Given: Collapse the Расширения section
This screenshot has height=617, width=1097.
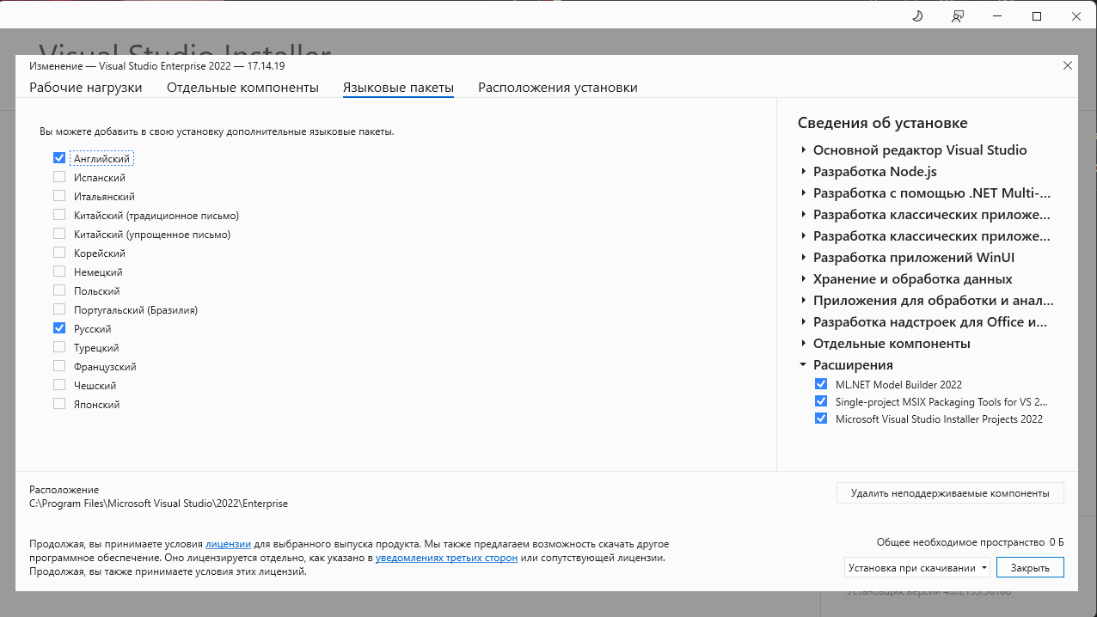Looking at the screenshot, I should pyautogui.click(x=803, y=365).
